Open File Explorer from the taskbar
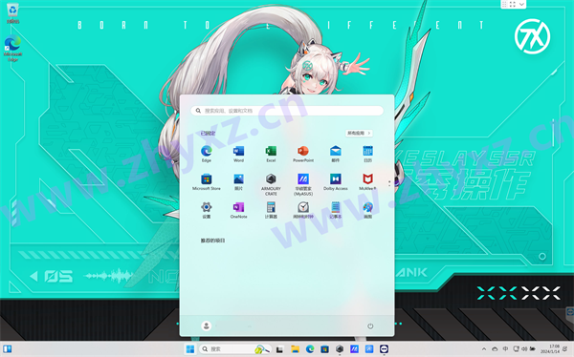This screenshot has width=574, height=357. pyautogui.click(x=295, y=349)
